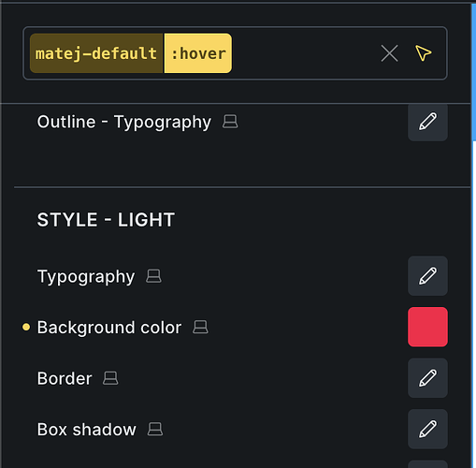Open the Outline - Typography edit pencil
This screenshot has height=468, width=476.
tap(427, 122)
